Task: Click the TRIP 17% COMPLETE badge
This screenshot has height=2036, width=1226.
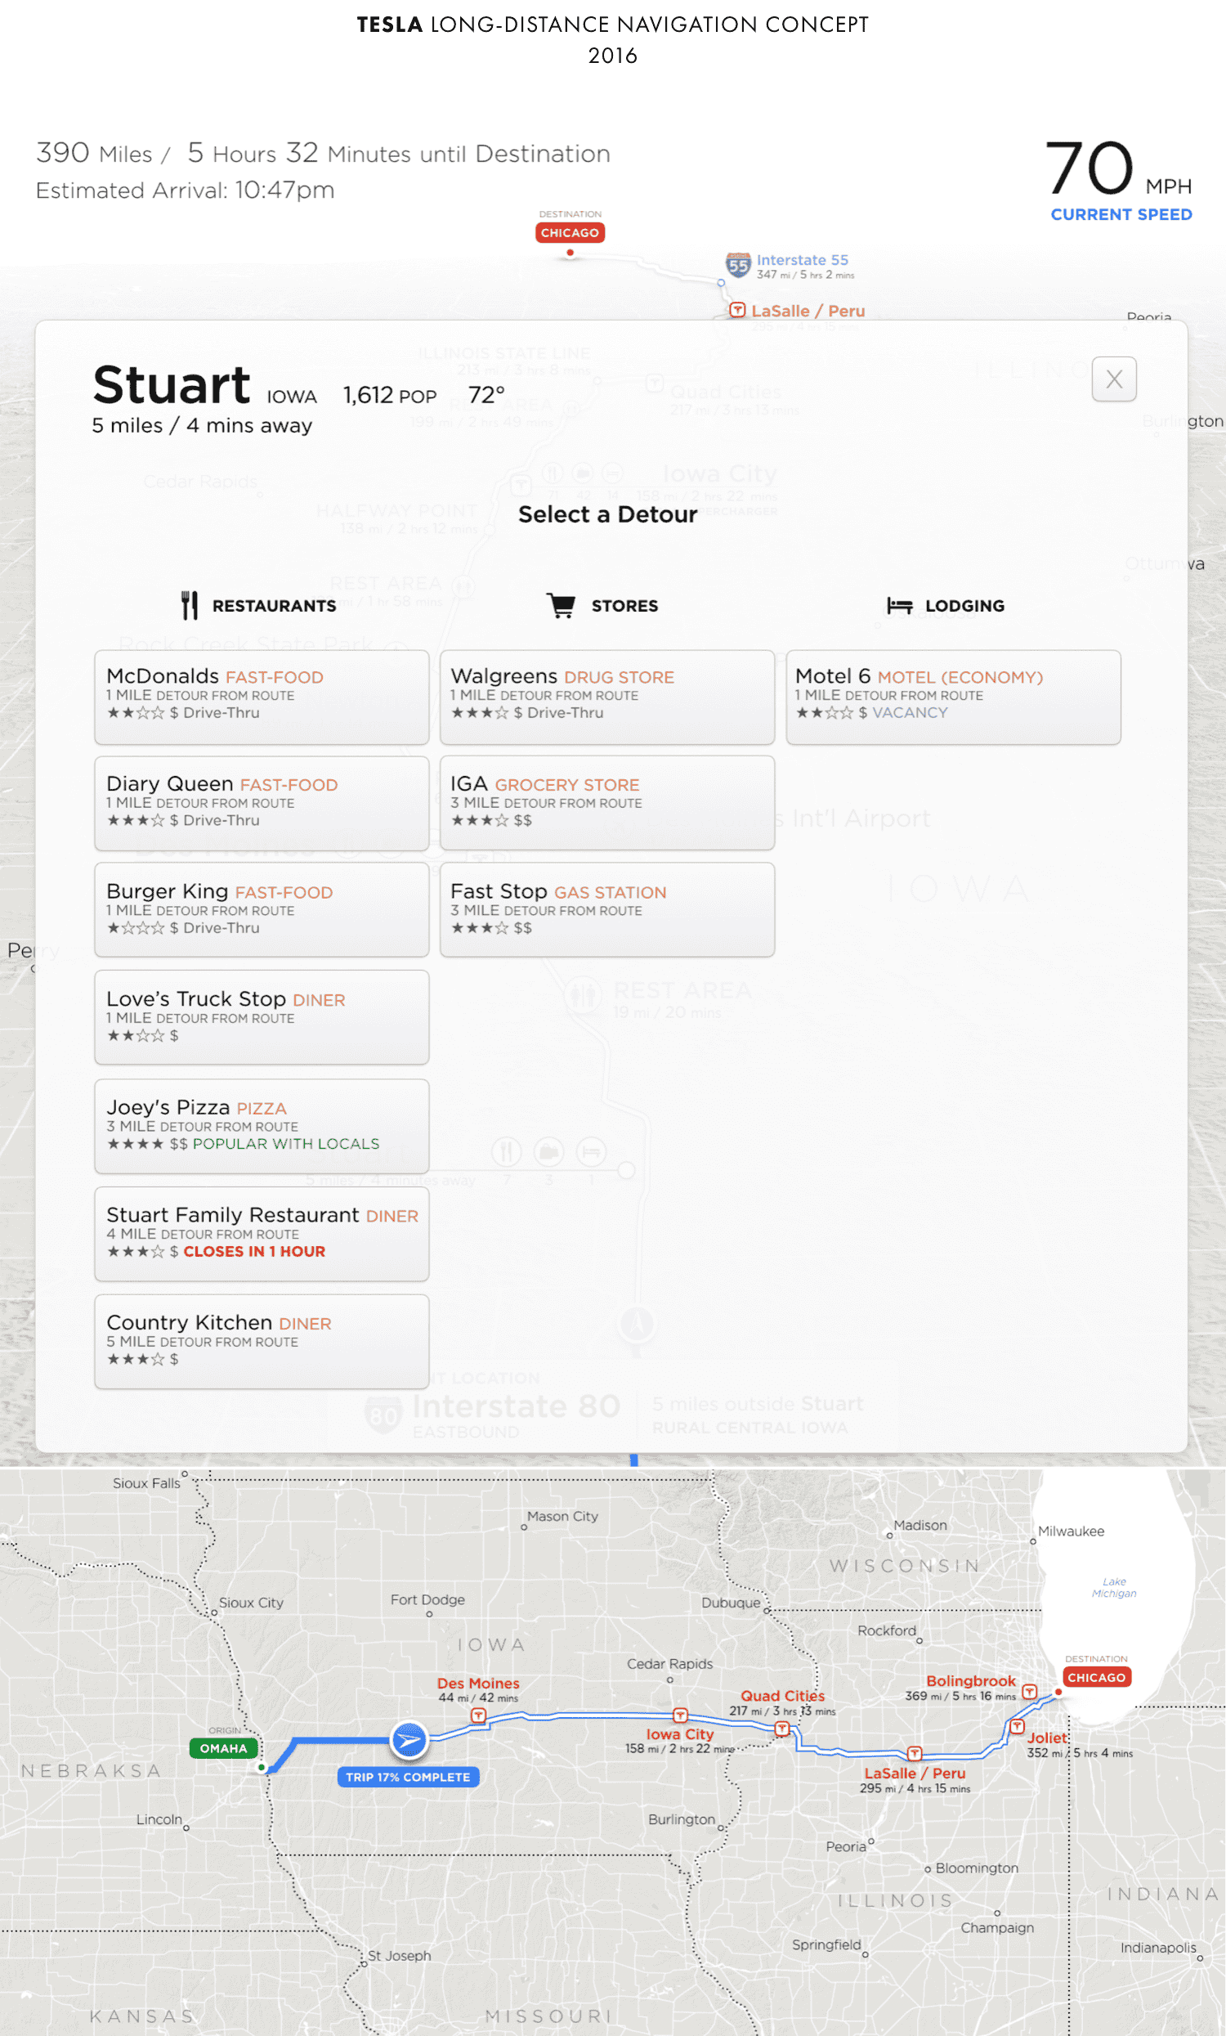Action: pyautogui.click(x=408, y=1777)
